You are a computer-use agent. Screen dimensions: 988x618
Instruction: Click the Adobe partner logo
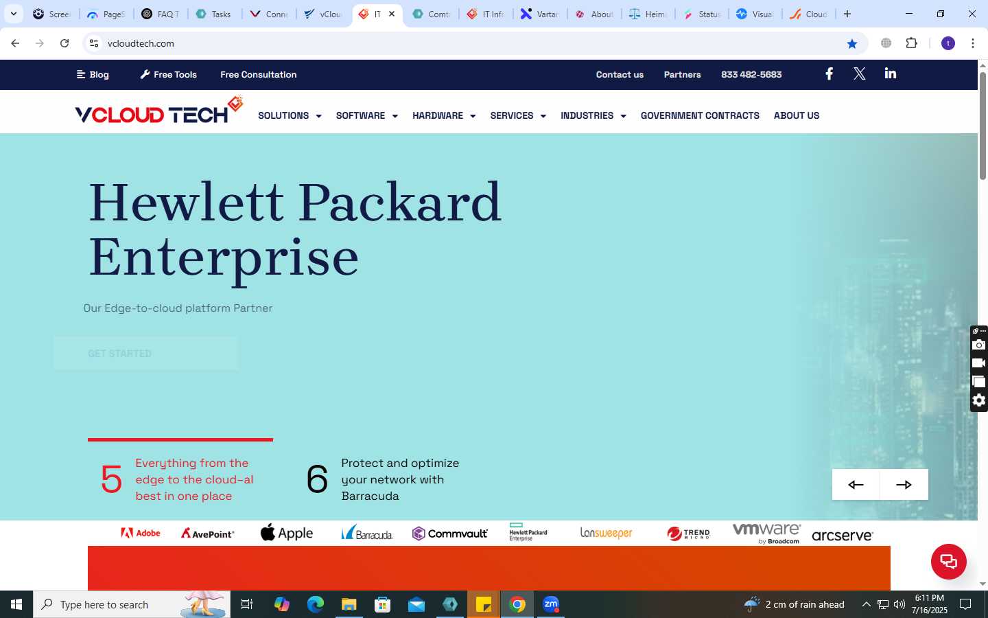pos(141,533)
